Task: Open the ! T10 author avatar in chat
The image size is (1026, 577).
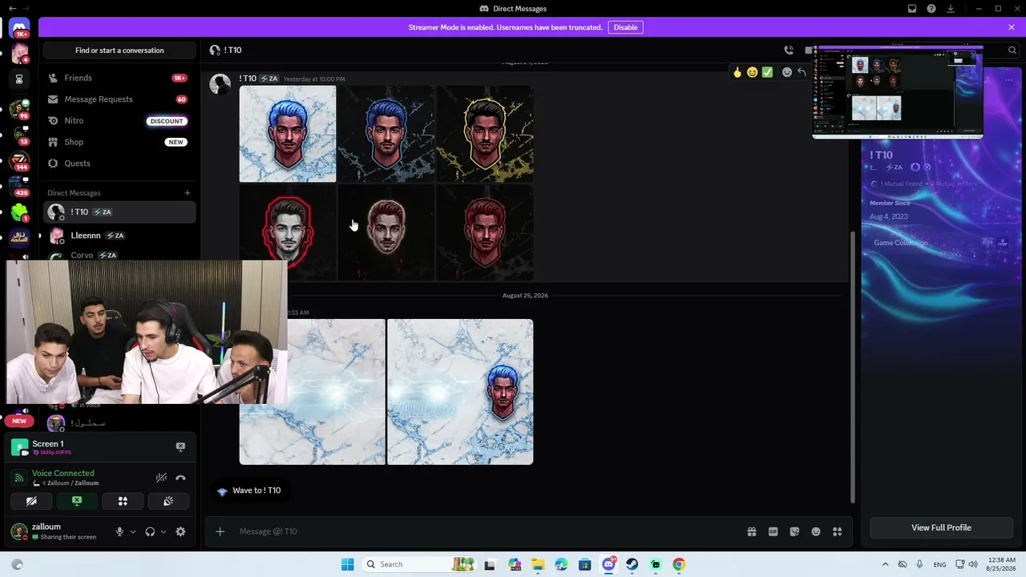Action: 220,83
